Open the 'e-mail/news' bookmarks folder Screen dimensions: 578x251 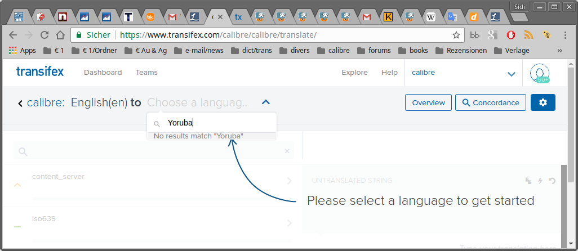[x=199, y=51]
